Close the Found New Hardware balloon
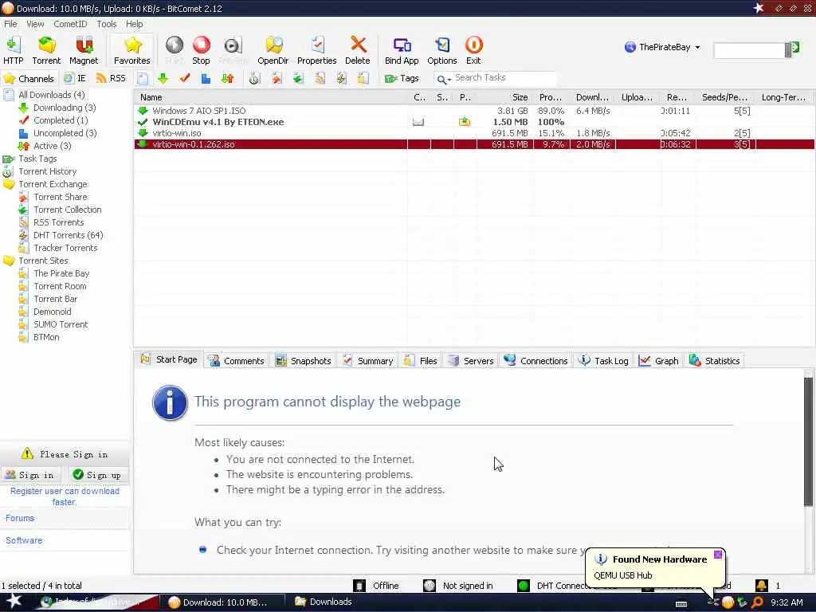This screenshot has height=612, width=816. pyautogui.click(x=718, y=555)
